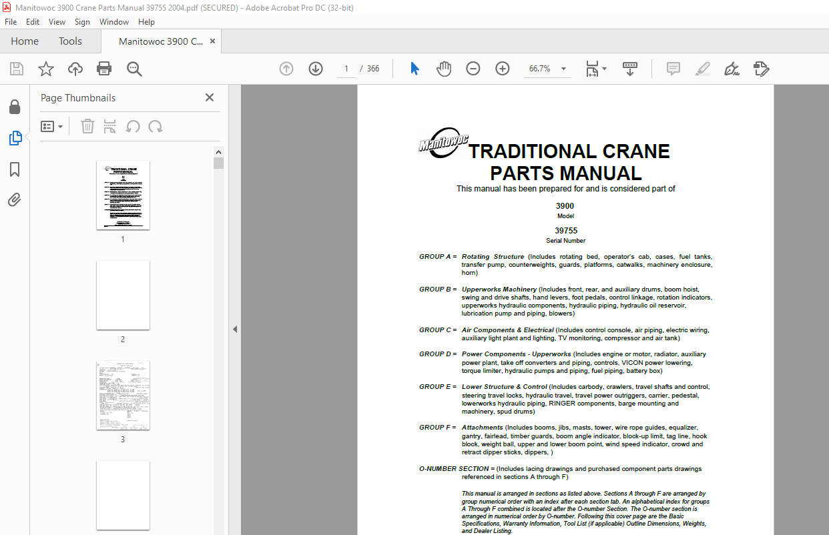Select page 2 thumbnail
This screenshot has height=535, width=829.
click(123, 296)
